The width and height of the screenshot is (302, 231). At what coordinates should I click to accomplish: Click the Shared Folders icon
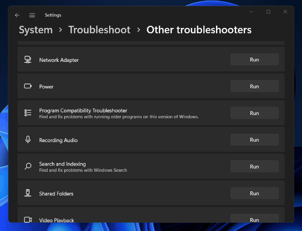(28, 193)
